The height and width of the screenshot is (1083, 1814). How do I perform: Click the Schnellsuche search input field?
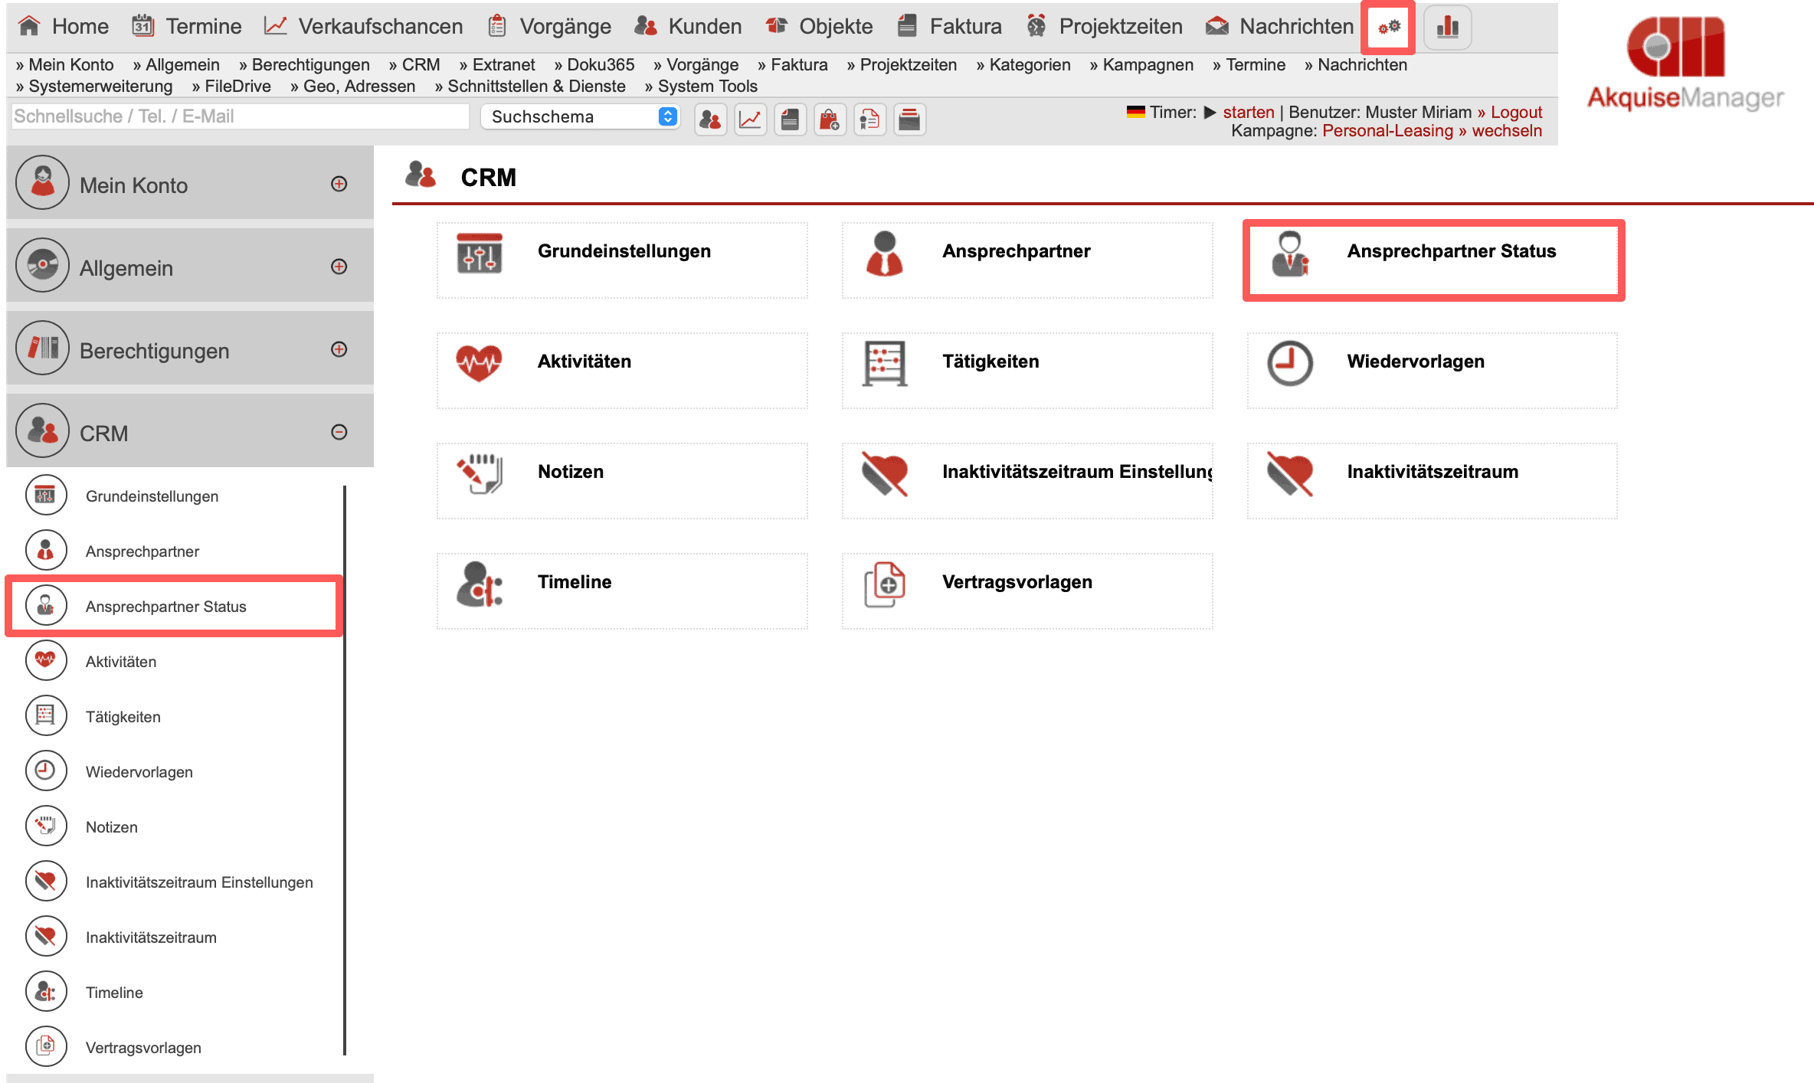pyautogui.click(x=240, y=116)
